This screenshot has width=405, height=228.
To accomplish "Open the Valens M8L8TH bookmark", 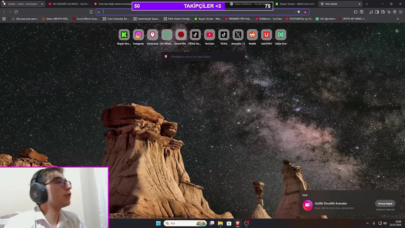I will click(x=56, y=19).
